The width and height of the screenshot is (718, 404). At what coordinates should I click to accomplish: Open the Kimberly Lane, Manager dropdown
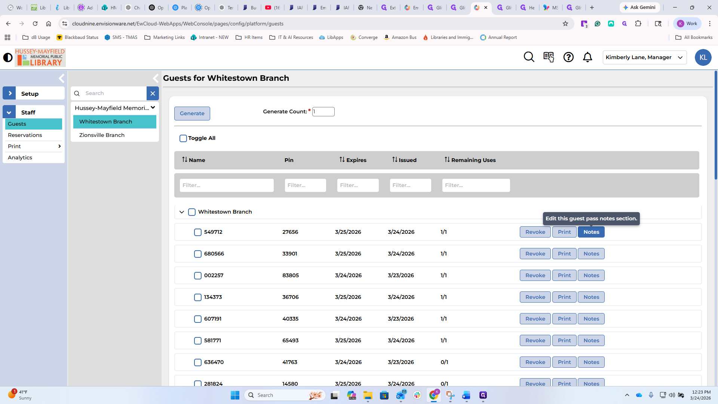[x=644, y=58]
